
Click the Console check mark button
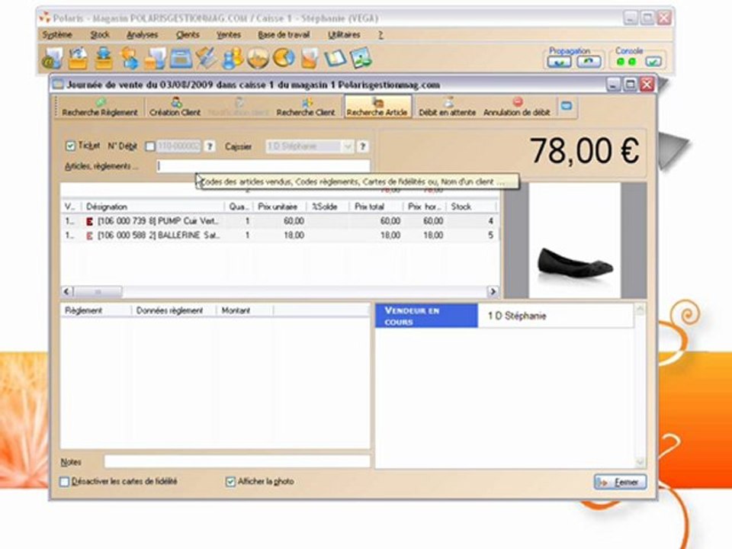653,62
